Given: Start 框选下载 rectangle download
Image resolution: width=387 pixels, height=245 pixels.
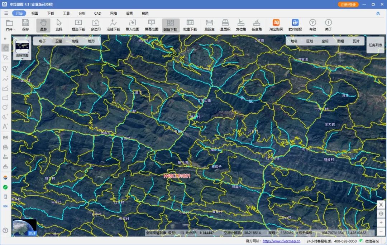Looking at the screenshot, I should (78, 25).
